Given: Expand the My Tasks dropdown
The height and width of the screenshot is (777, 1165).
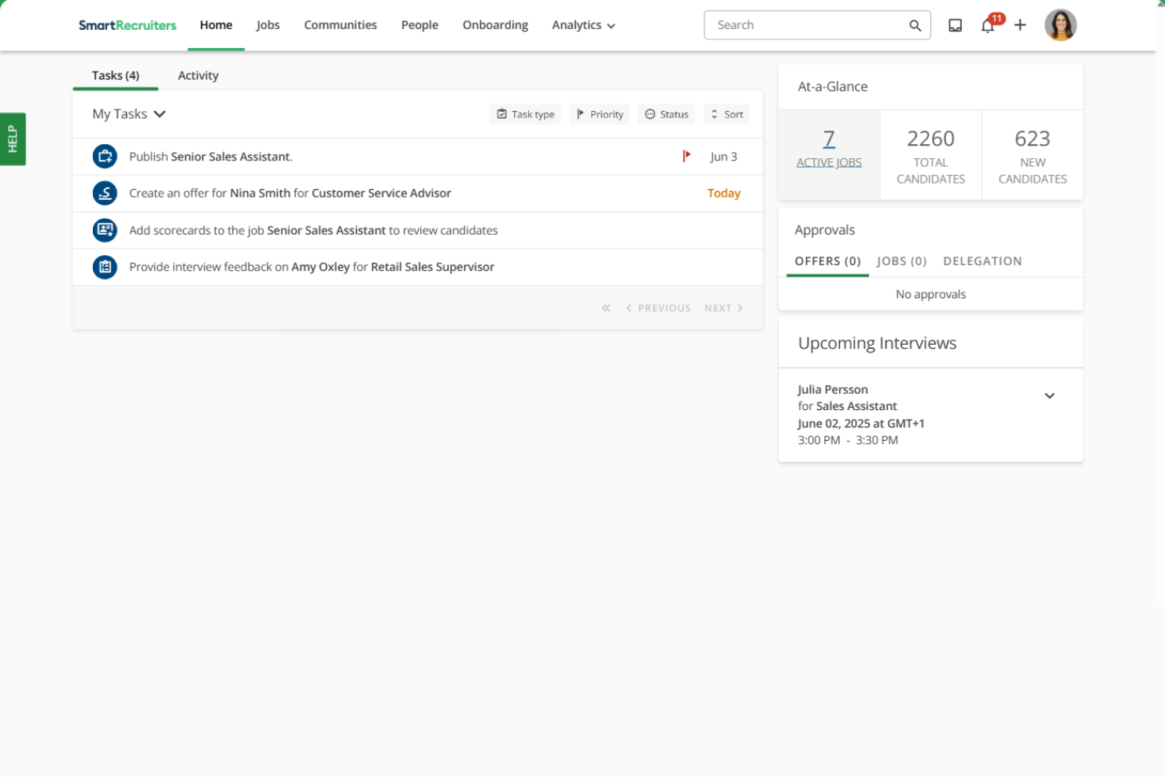Looking at the screenshot, I should [x=129, y=114].
